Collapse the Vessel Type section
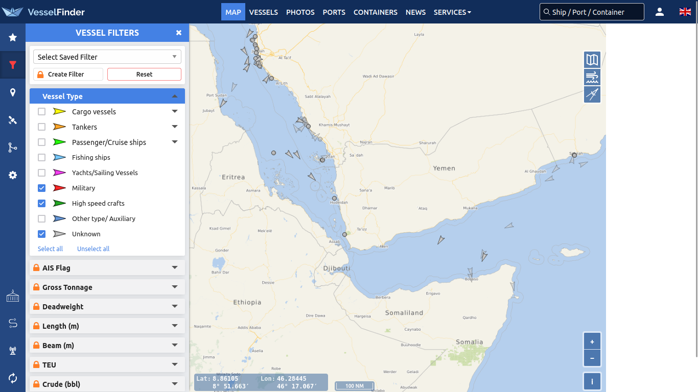Image resolution: width=698 pixels, height=392 pixels. (x=107, y=96)
